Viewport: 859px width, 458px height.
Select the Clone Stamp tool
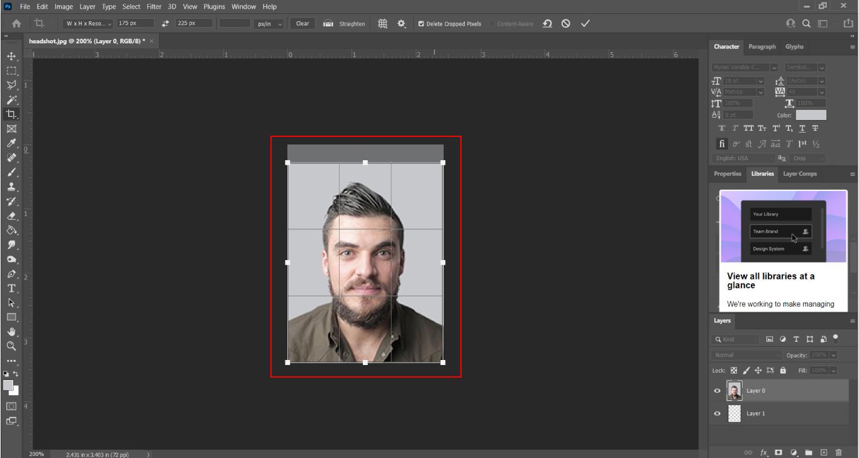click(11, 187)
